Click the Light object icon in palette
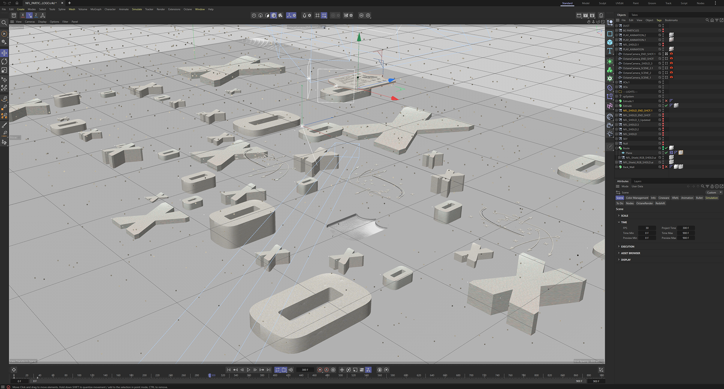Screen dimensions: 724x389 [x=610, y=134]
